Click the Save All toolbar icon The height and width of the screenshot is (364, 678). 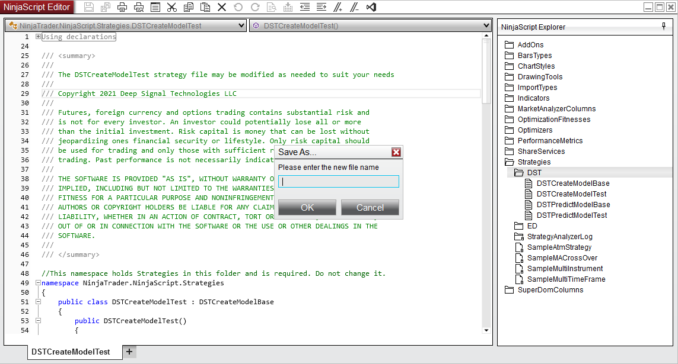106,7
